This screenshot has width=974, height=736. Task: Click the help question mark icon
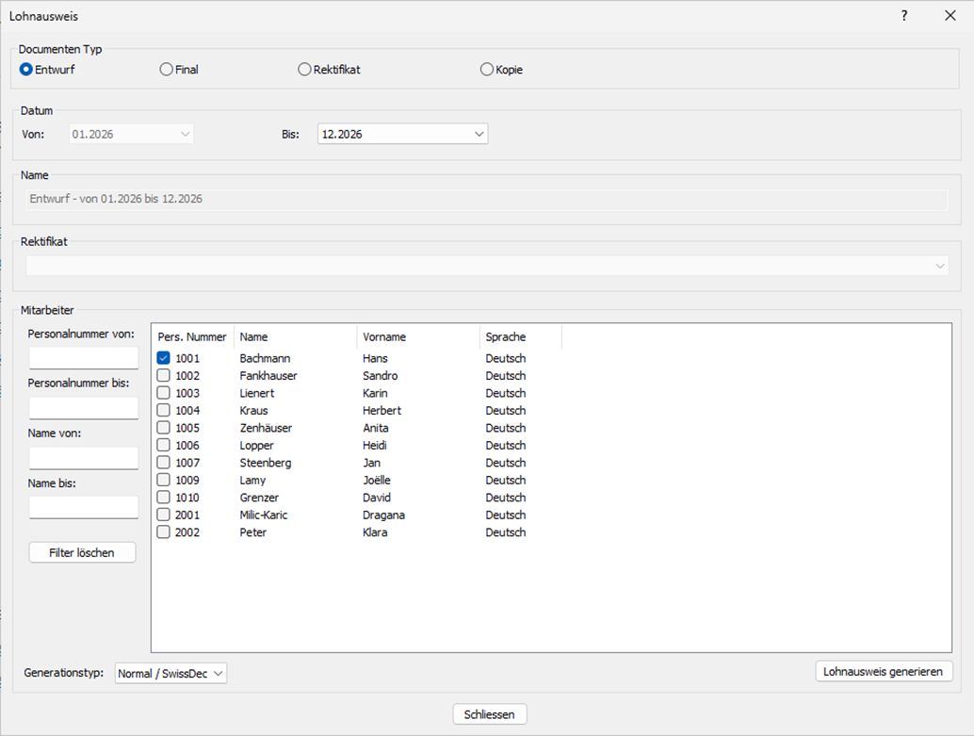point(904,16)
